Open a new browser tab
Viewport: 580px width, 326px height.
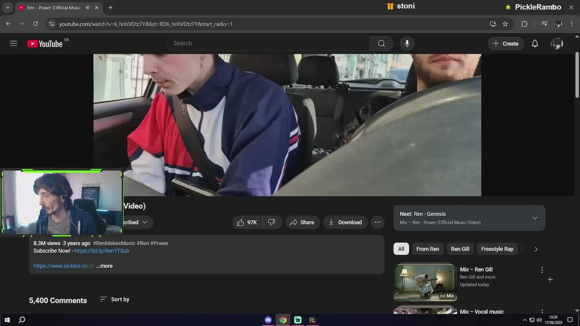click(x=111, y=8)
